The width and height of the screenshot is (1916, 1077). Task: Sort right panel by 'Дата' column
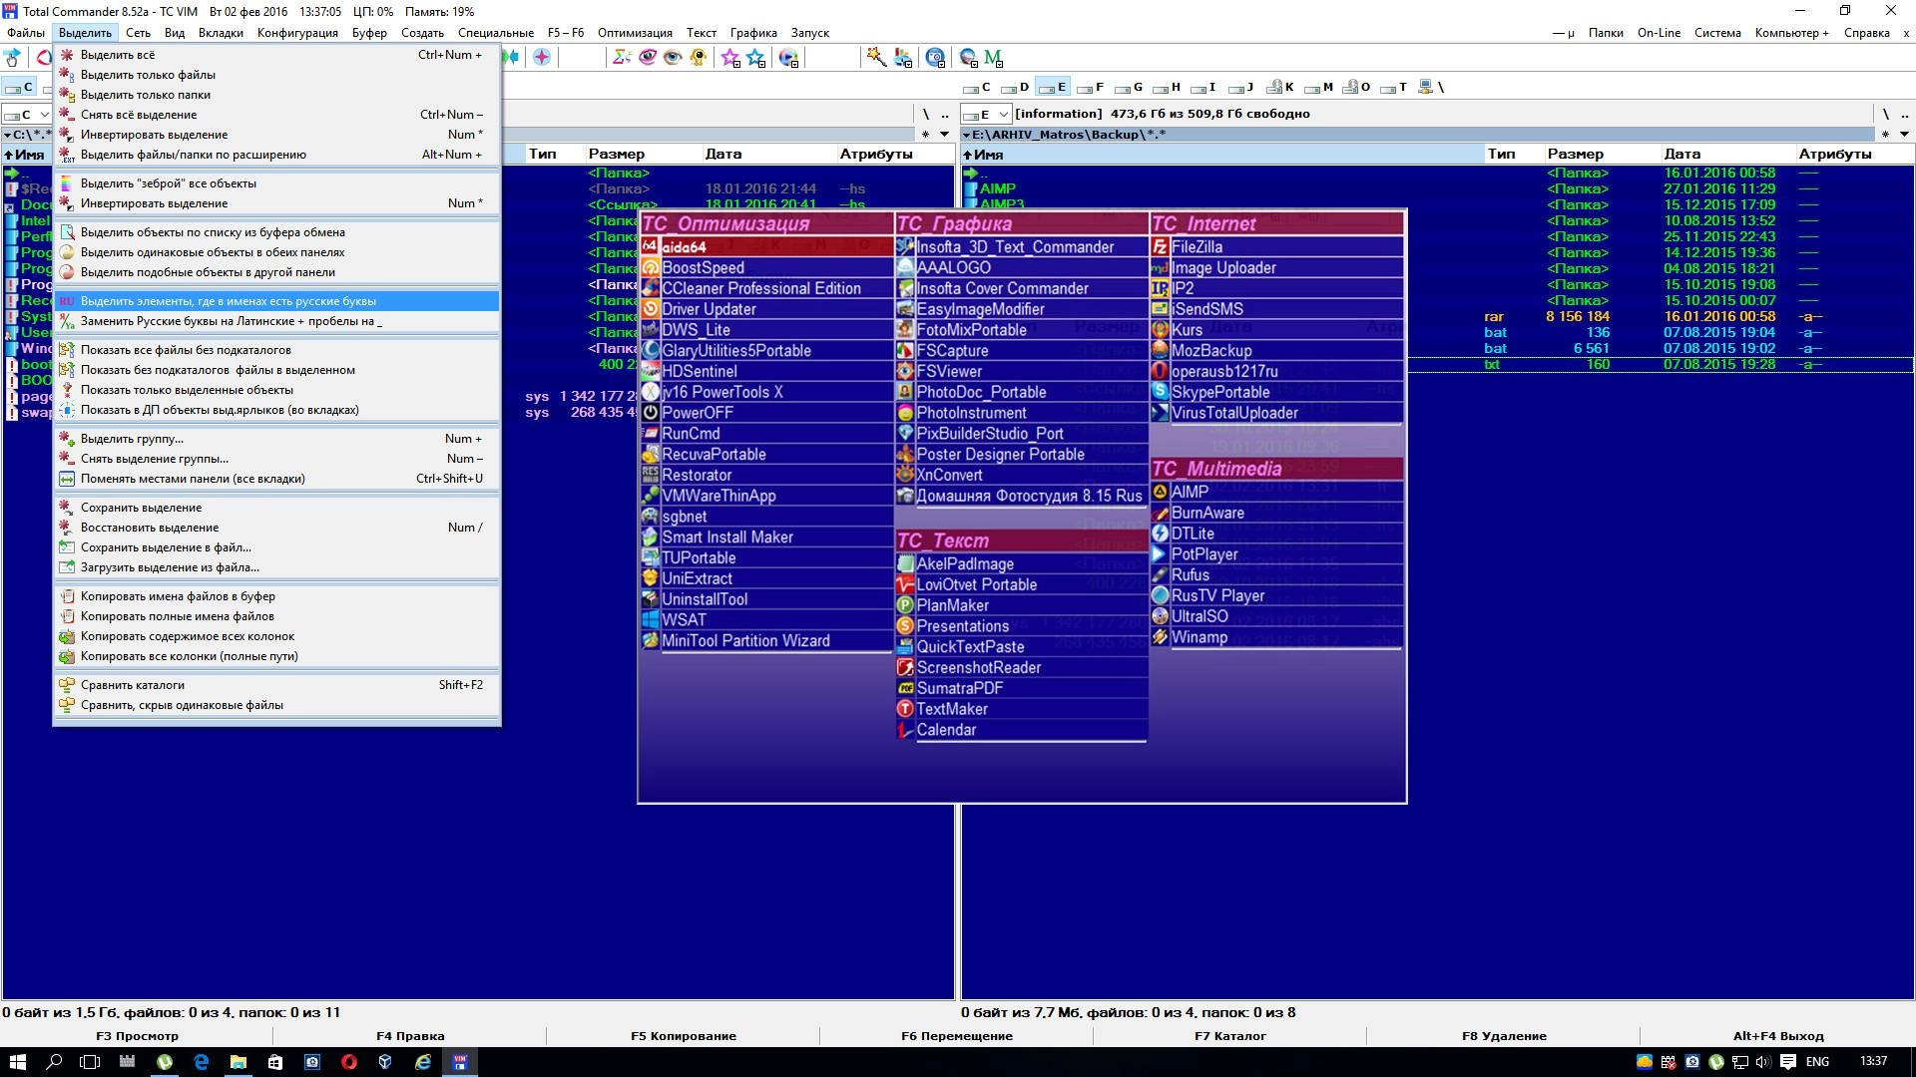coord(1726,155)
